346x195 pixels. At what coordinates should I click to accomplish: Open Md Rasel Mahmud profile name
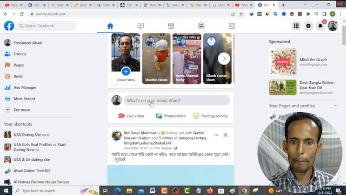(x=140, y=133)
